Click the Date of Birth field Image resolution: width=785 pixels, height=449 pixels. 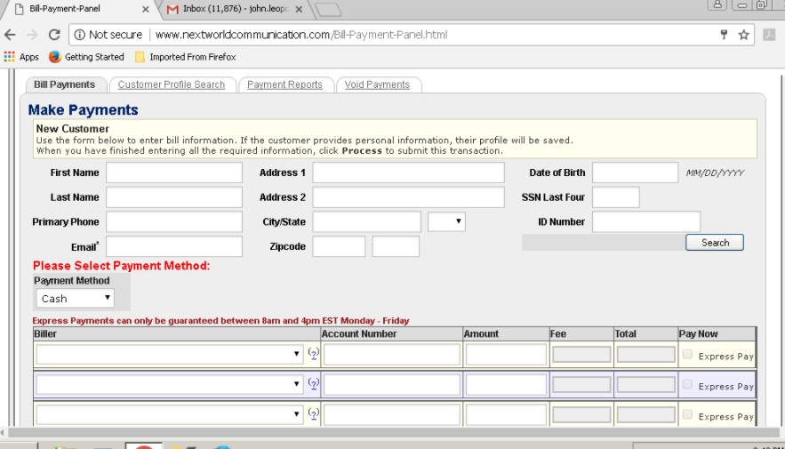636,172
